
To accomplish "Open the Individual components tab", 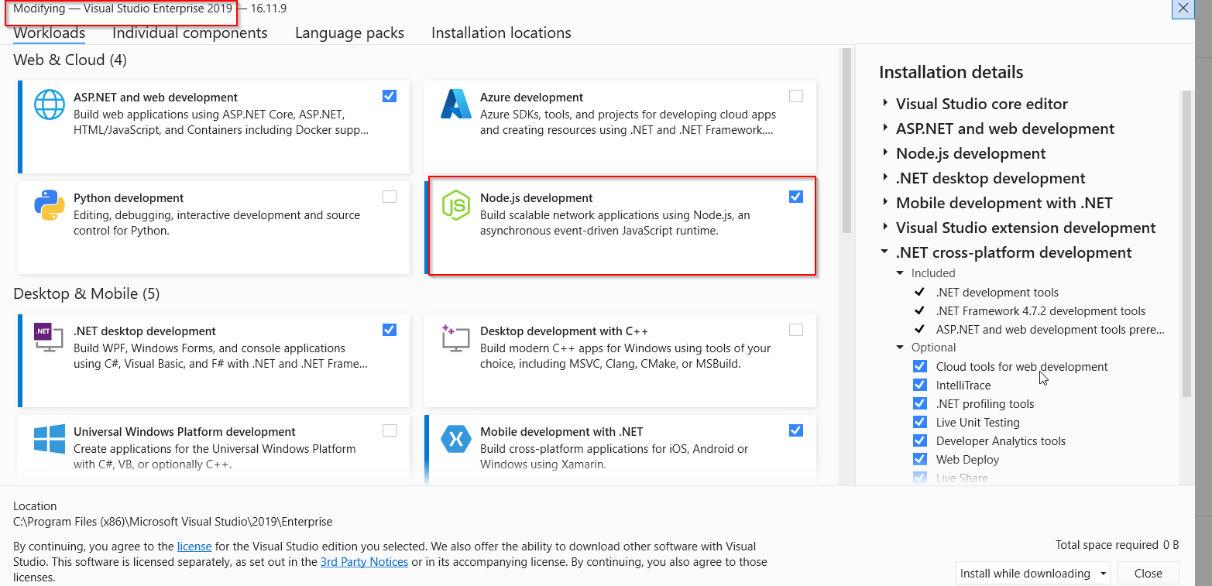I will click(190, 33).
